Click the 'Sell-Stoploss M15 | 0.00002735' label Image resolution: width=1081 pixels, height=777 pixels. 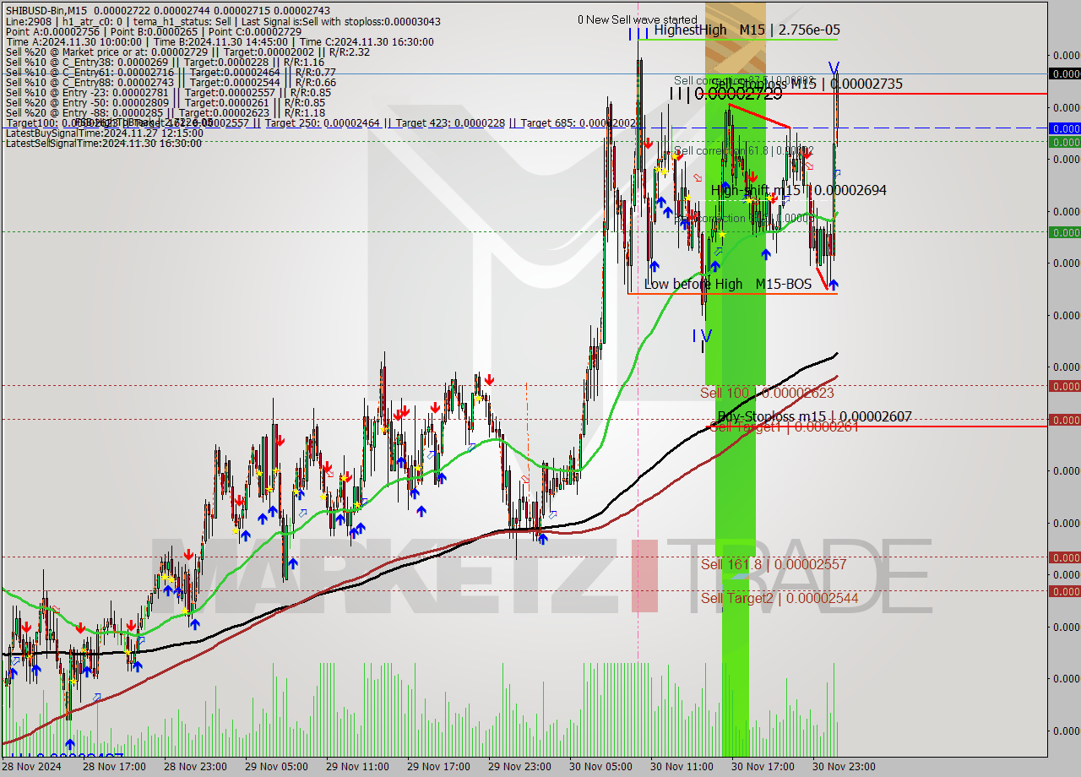click(807, 84)
